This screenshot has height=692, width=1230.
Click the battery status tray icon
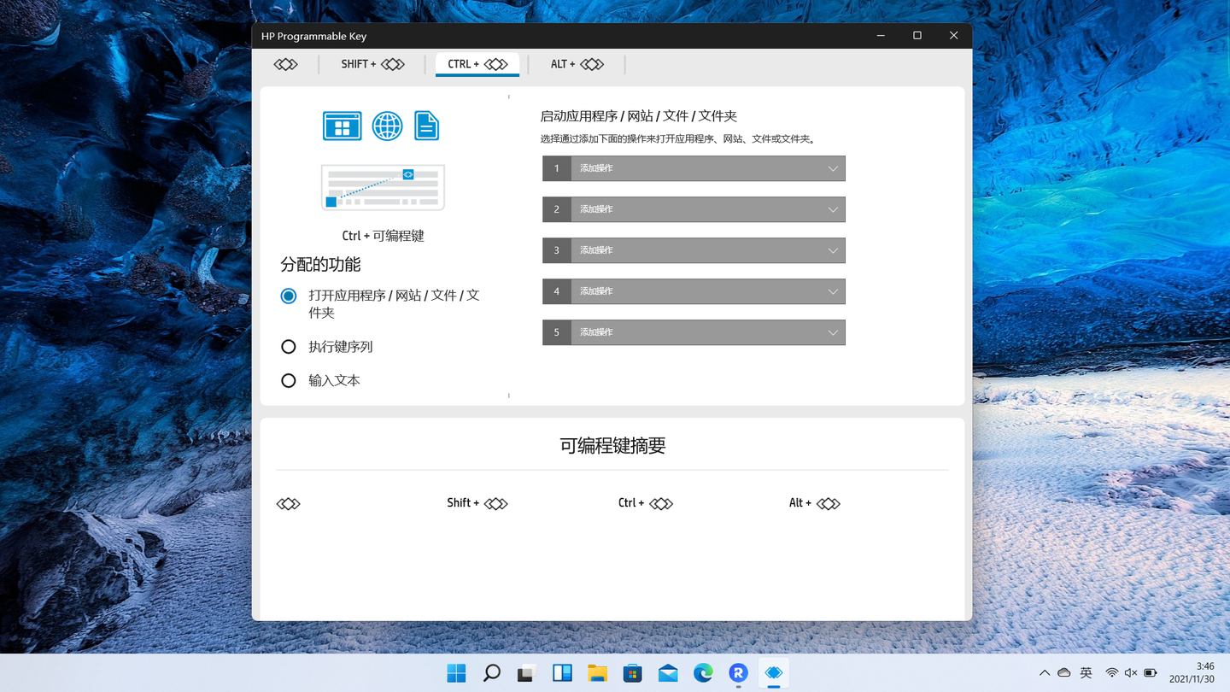[x=1151, y=673]
